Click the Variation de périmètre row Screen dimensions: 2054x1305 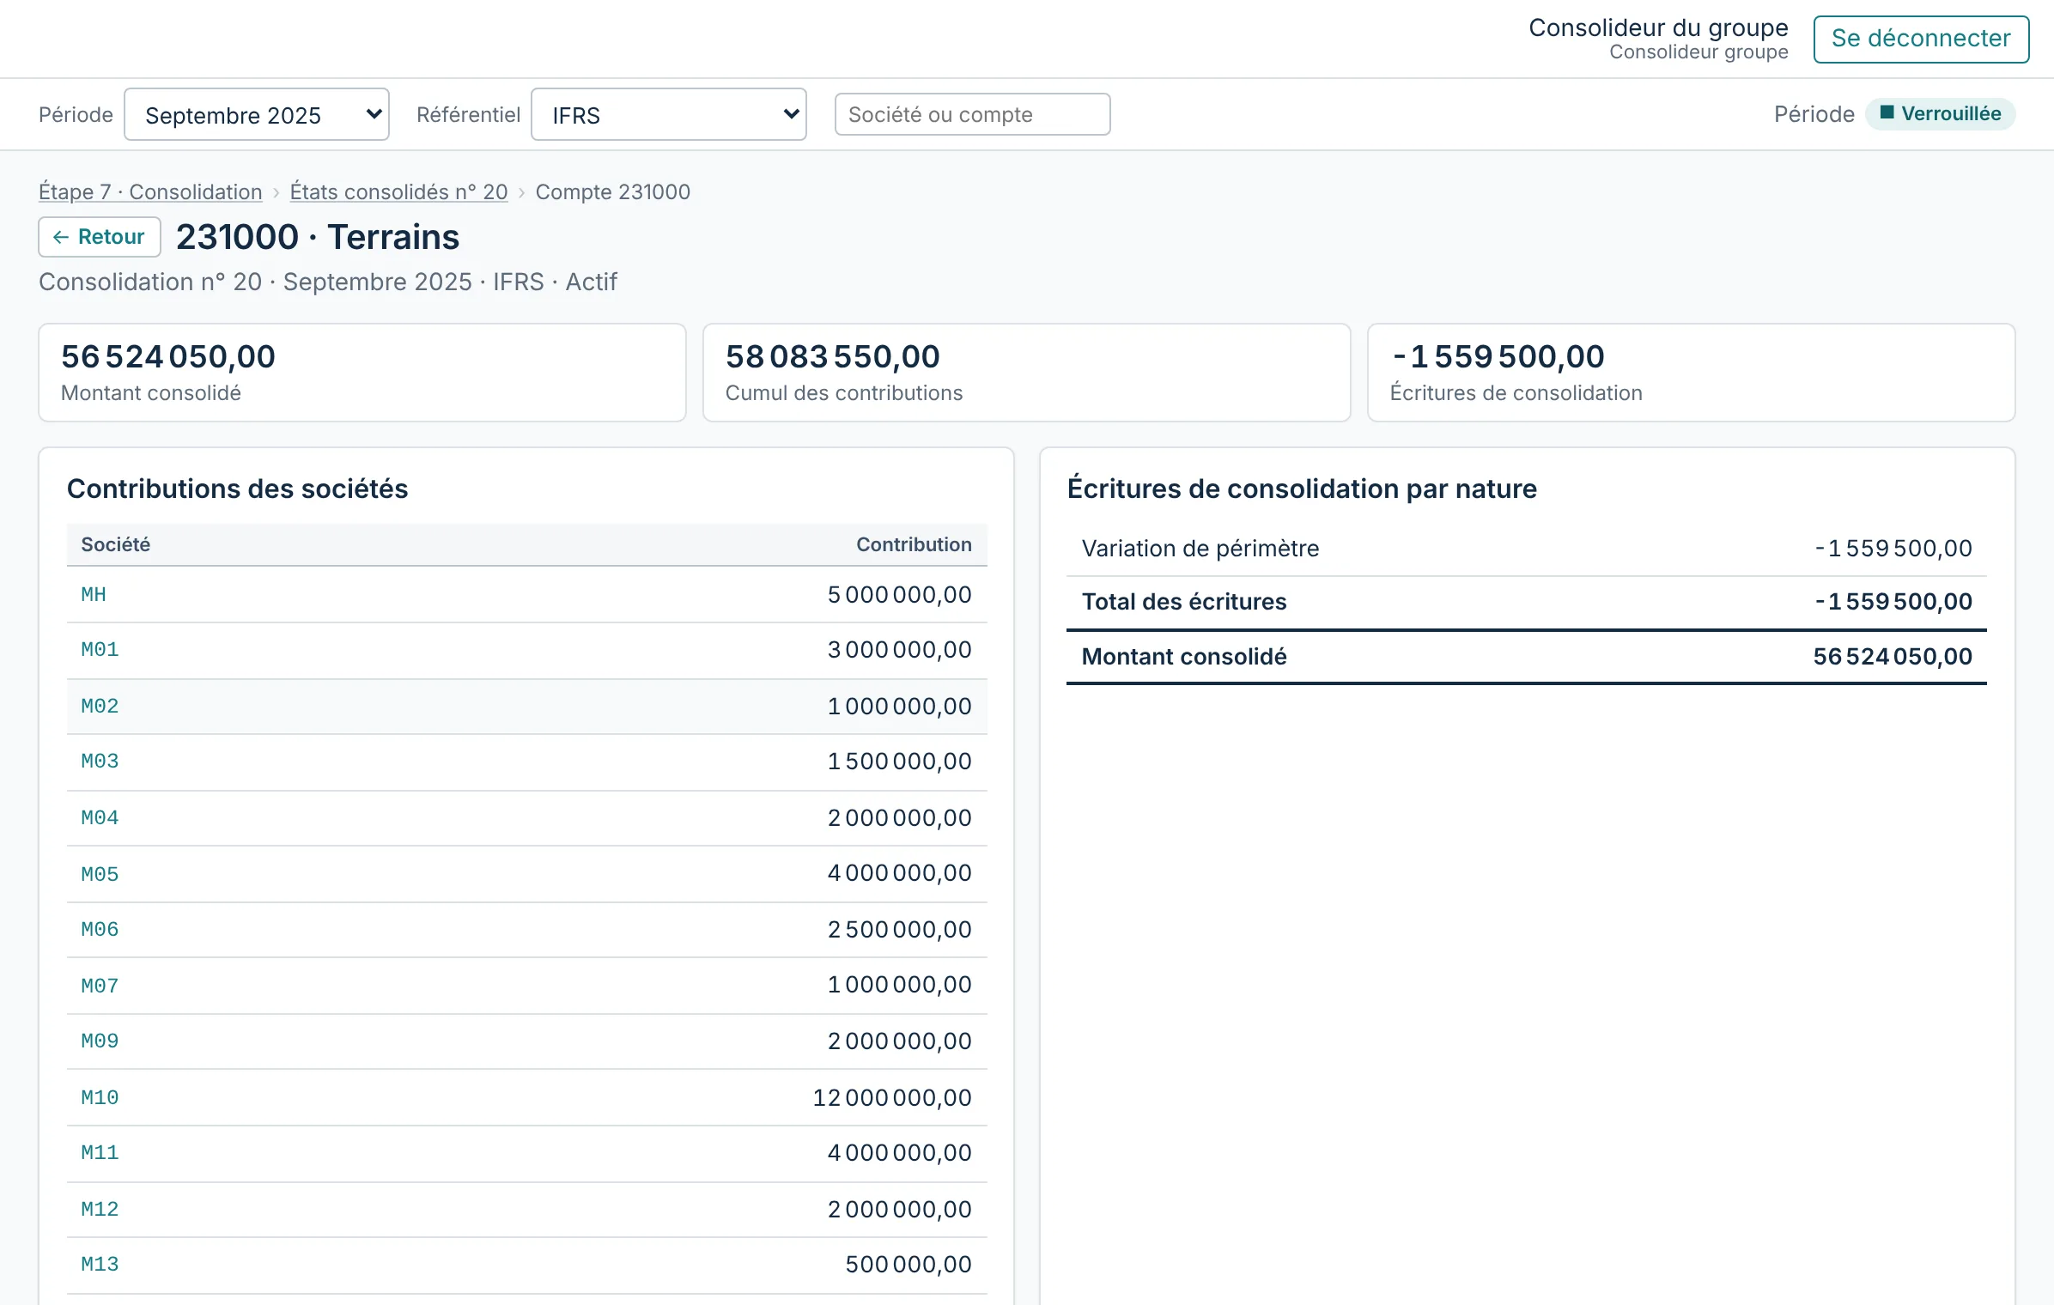(1526, 549)
